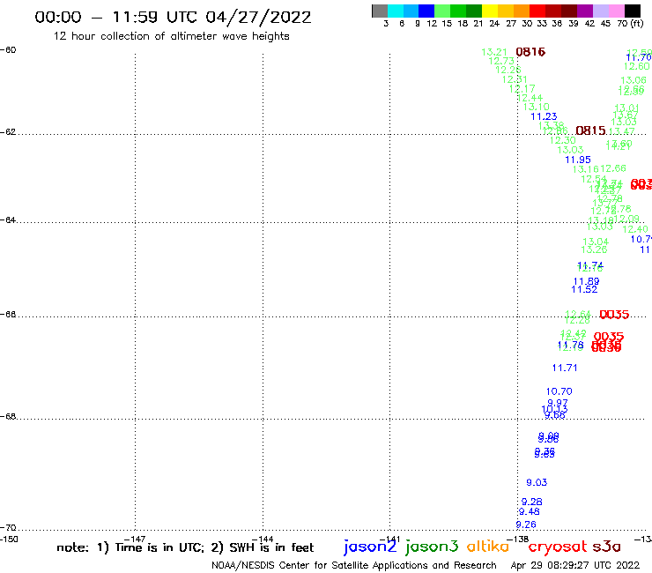This screenshot has height=573, width=652.
Task: Click the wave height value 13.10
Action: pyautogui.click(x=536, y=107)
